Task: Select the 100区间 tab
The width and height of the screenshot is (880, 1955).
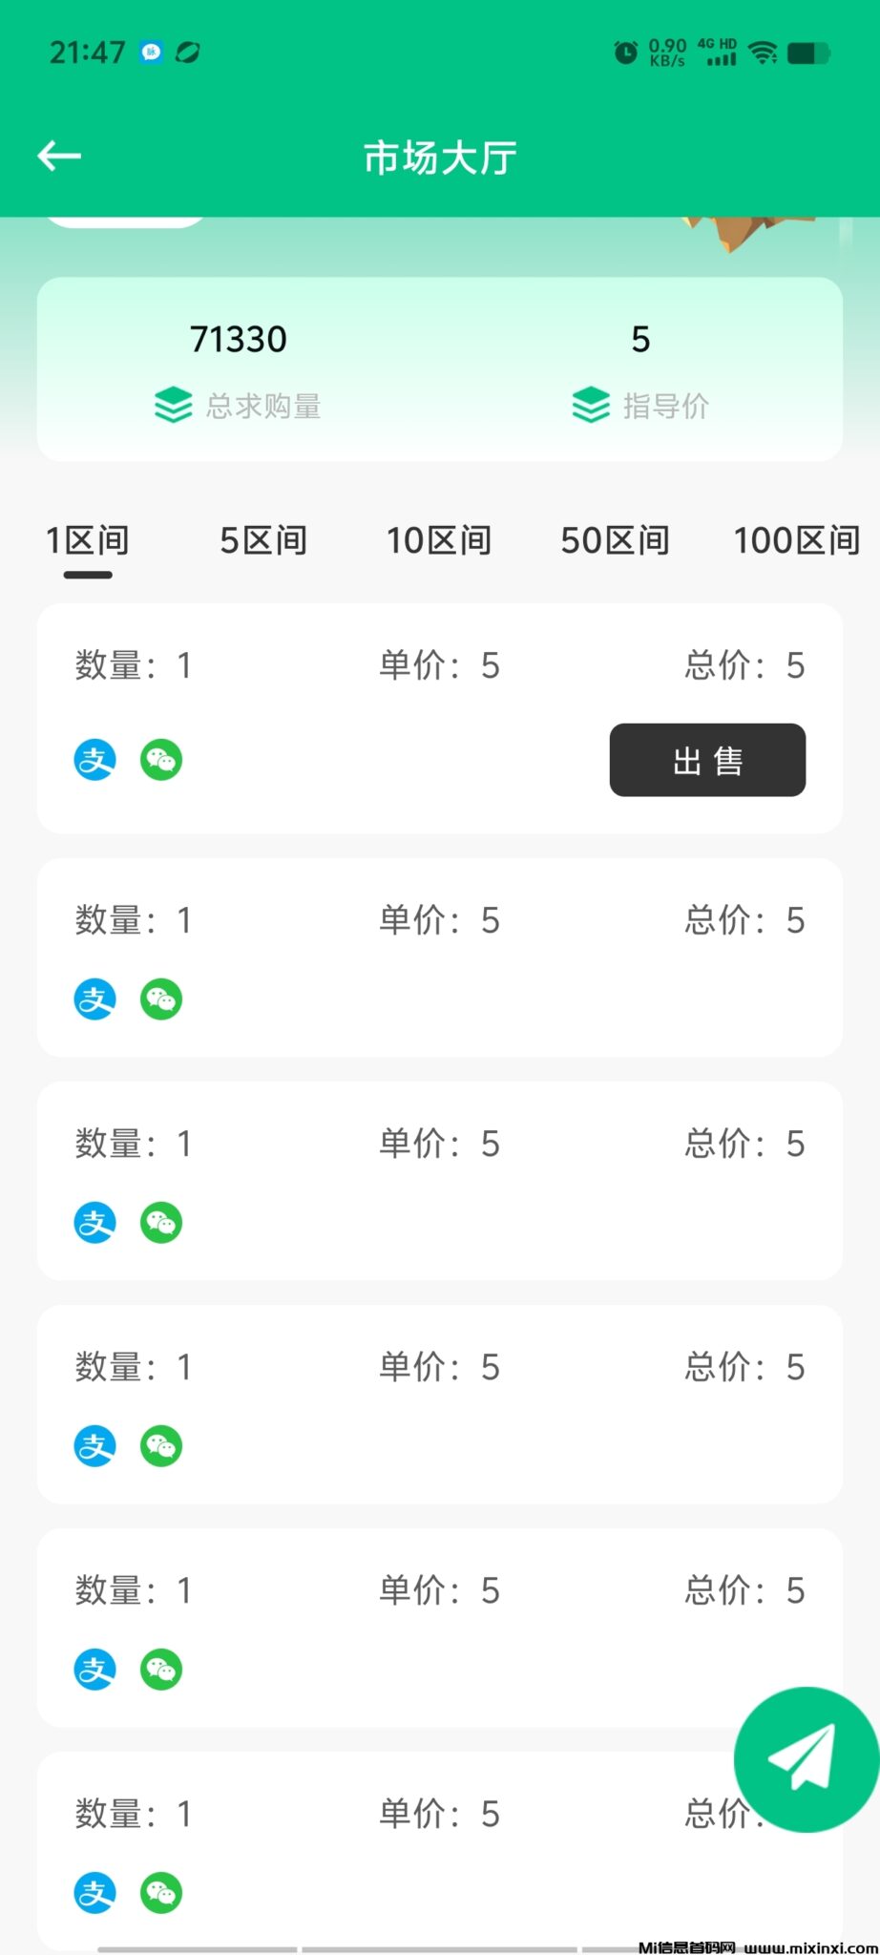Action: (796, 540)
